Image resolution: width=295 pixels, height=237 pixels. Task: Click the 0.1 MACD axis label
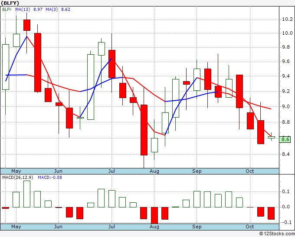(x=286, y=191)
